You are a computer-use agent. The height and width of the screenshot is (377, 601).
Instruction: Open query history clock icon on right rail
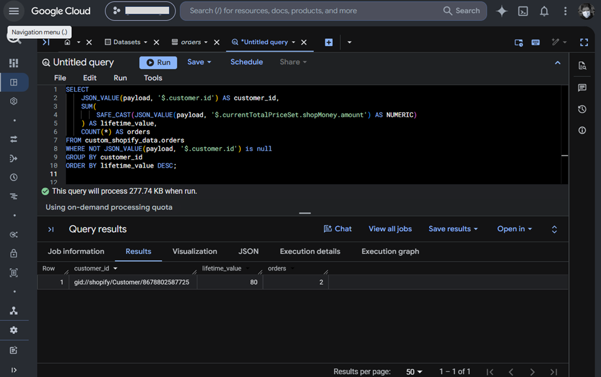point(582,109)
